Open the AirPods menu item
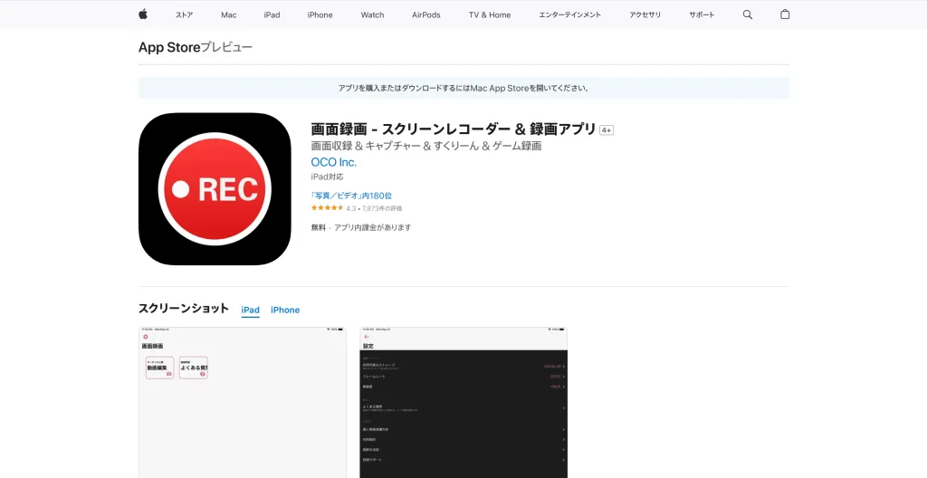This screenshot has height=478, width=927. 426,15
